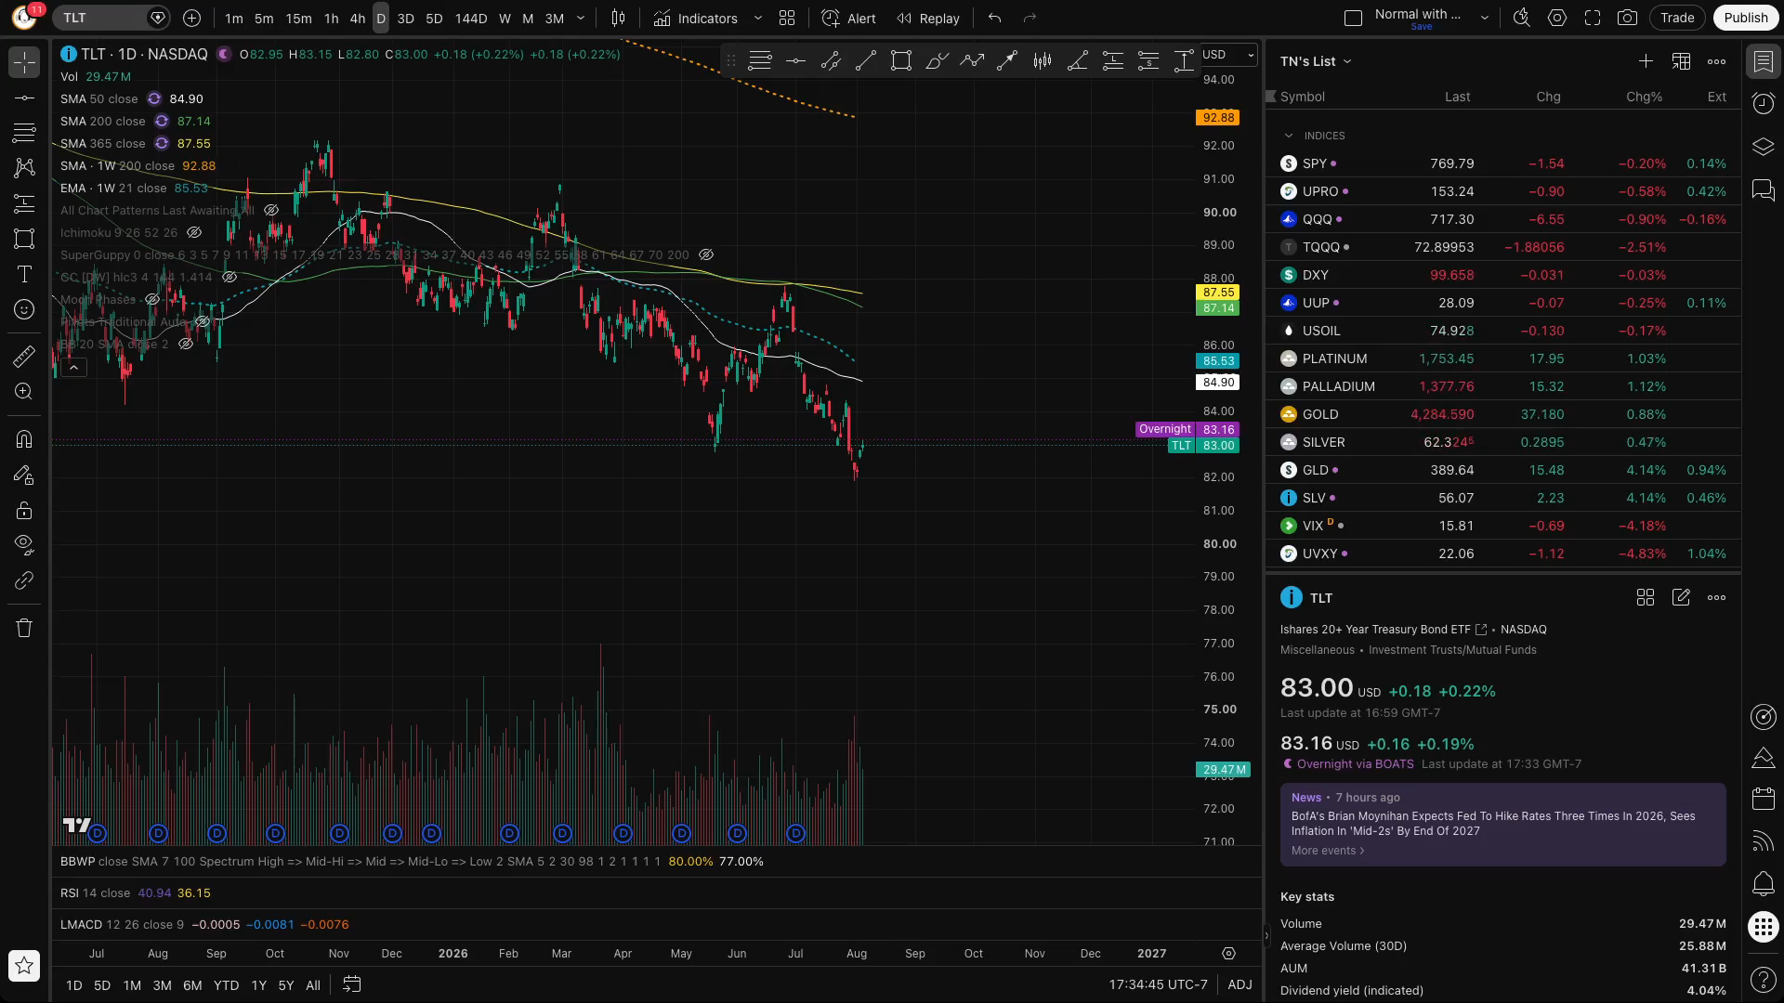Select the Measure ruler tool
The width and height of the screenshot is (1784, 1003).
tap(24, 357)
